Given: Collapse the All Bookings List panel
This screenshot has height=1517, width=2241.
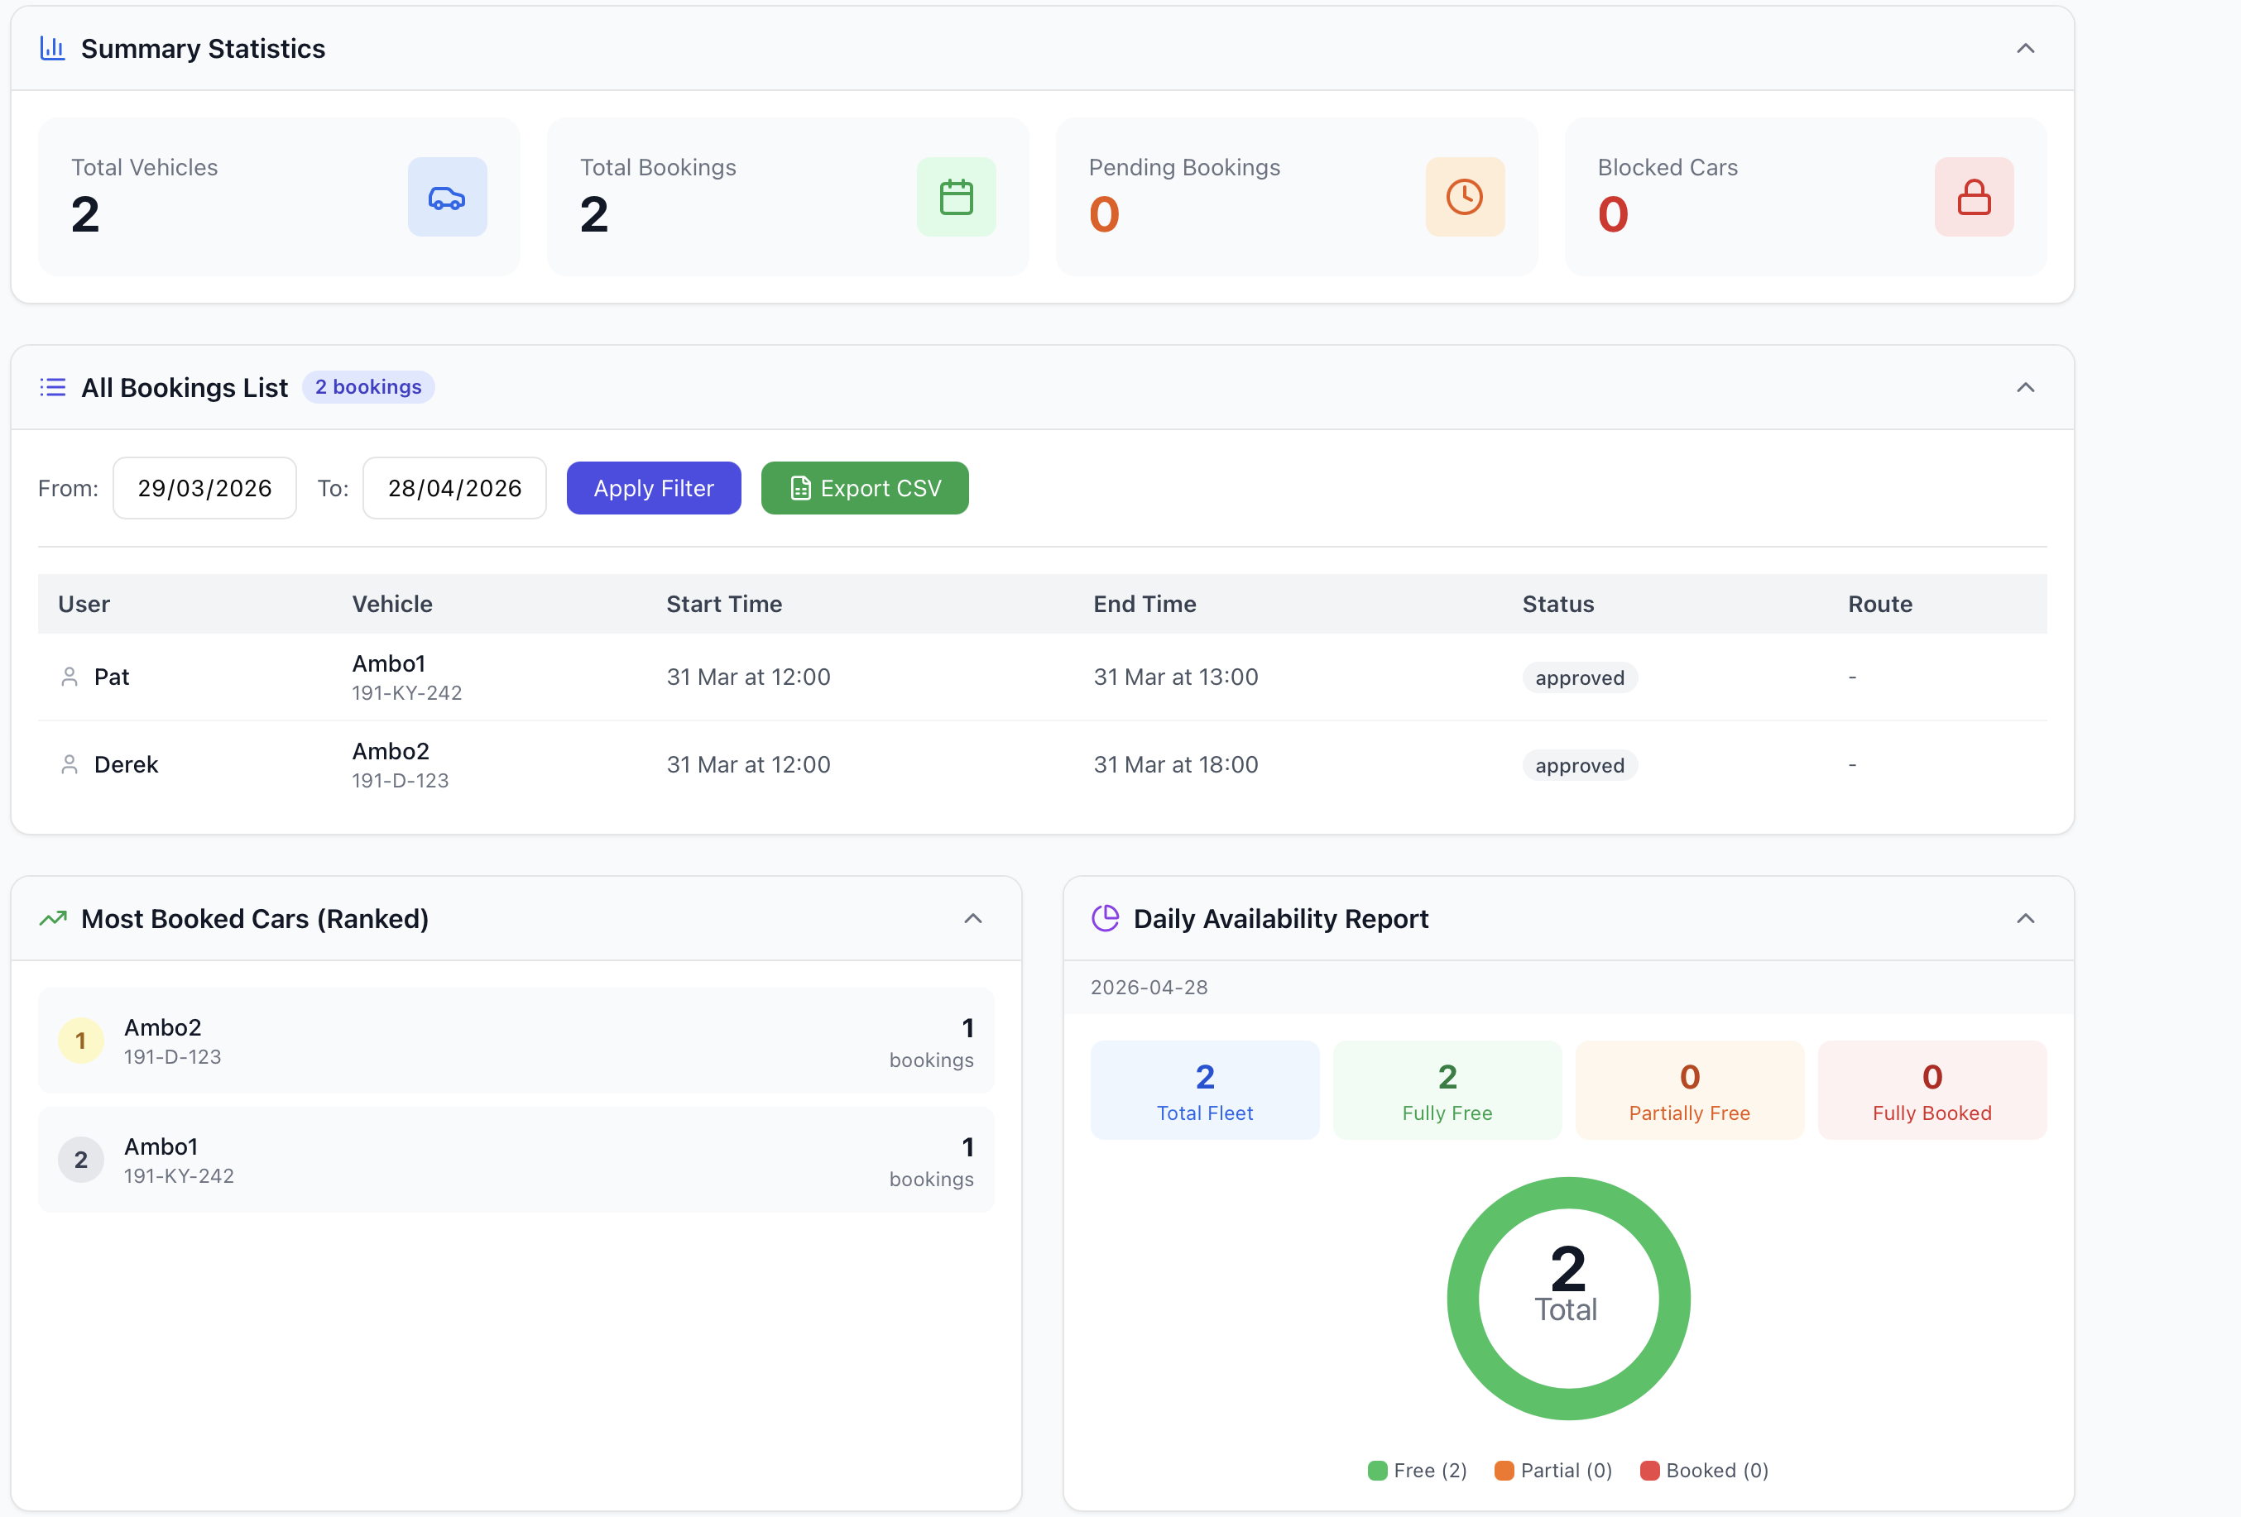Looking at the screenshot, I should click(x=2025, y=387).
